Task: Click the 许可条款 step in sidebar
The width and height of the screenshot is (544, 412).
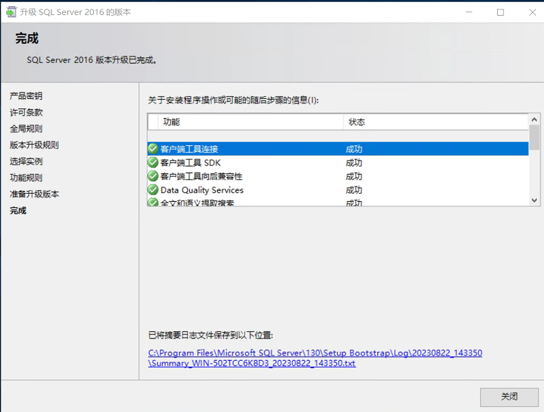Action: click(x=26, y=112)
